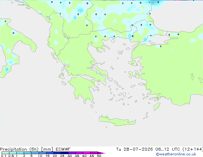Image resolution: width=203 pixels, height=157 pixels.
Task: Select the legend swatch between 15 and 20
Action: pyautogui.click(x=50, y=153)
